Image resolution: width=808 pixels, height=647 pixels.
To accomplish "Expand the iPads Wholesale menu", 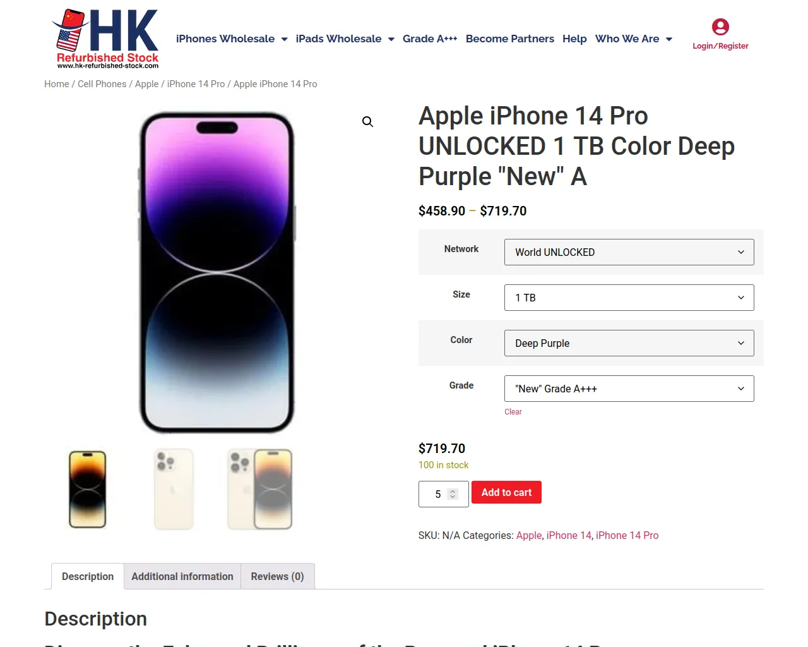I will 345,39.
